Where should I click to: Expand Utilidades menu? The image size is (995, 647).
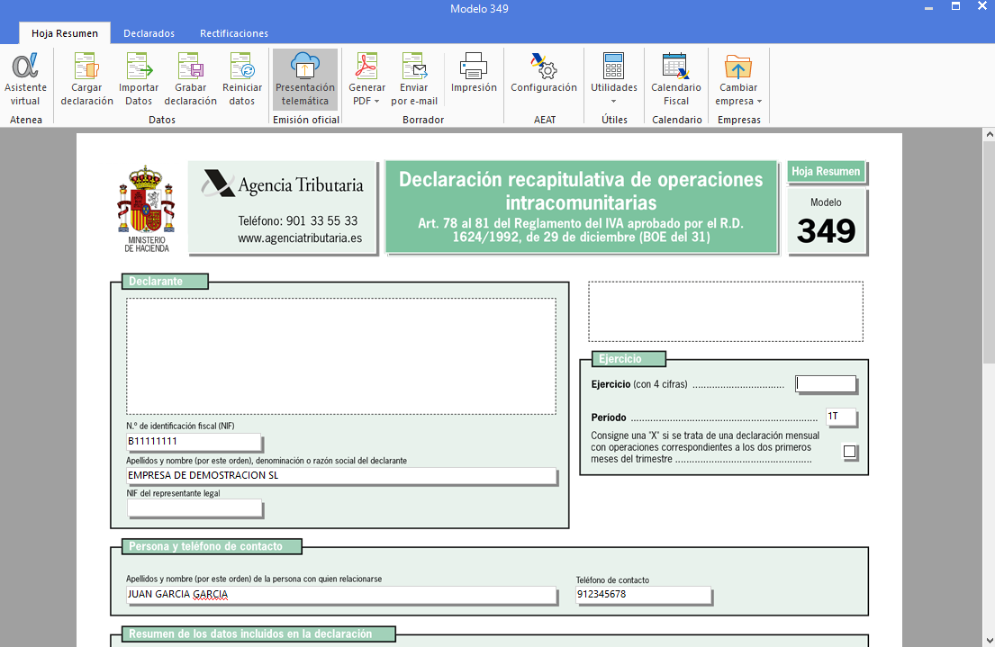pyautogui.click(x=613, y=78)
